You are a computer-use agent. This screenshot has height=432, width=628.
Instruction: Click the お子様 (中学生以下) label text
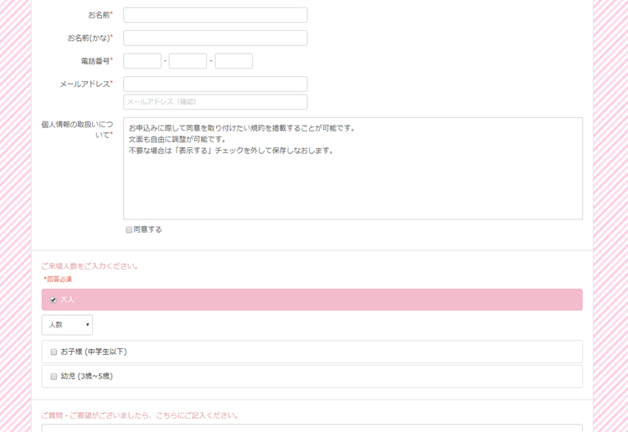94,352
